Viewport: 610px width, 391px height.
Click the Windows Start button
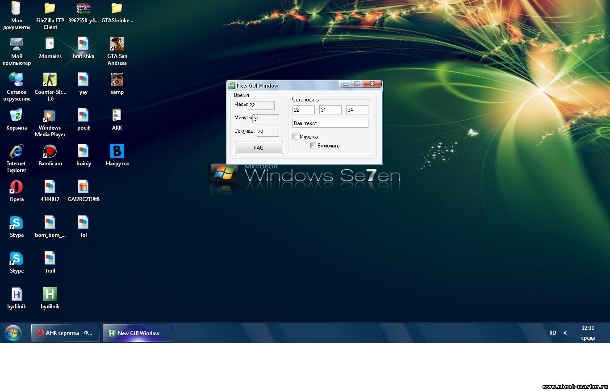(13, 333)
